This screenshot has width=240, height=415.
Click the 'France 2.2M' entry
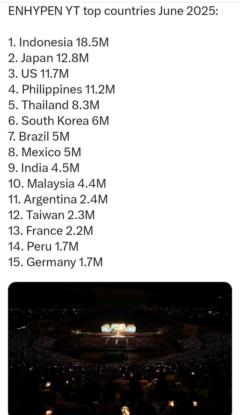[51, 231]
